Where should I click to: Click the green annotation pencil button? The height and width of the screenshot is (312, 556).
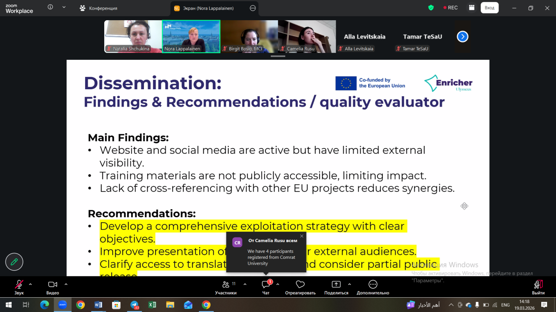click(14, 262)
